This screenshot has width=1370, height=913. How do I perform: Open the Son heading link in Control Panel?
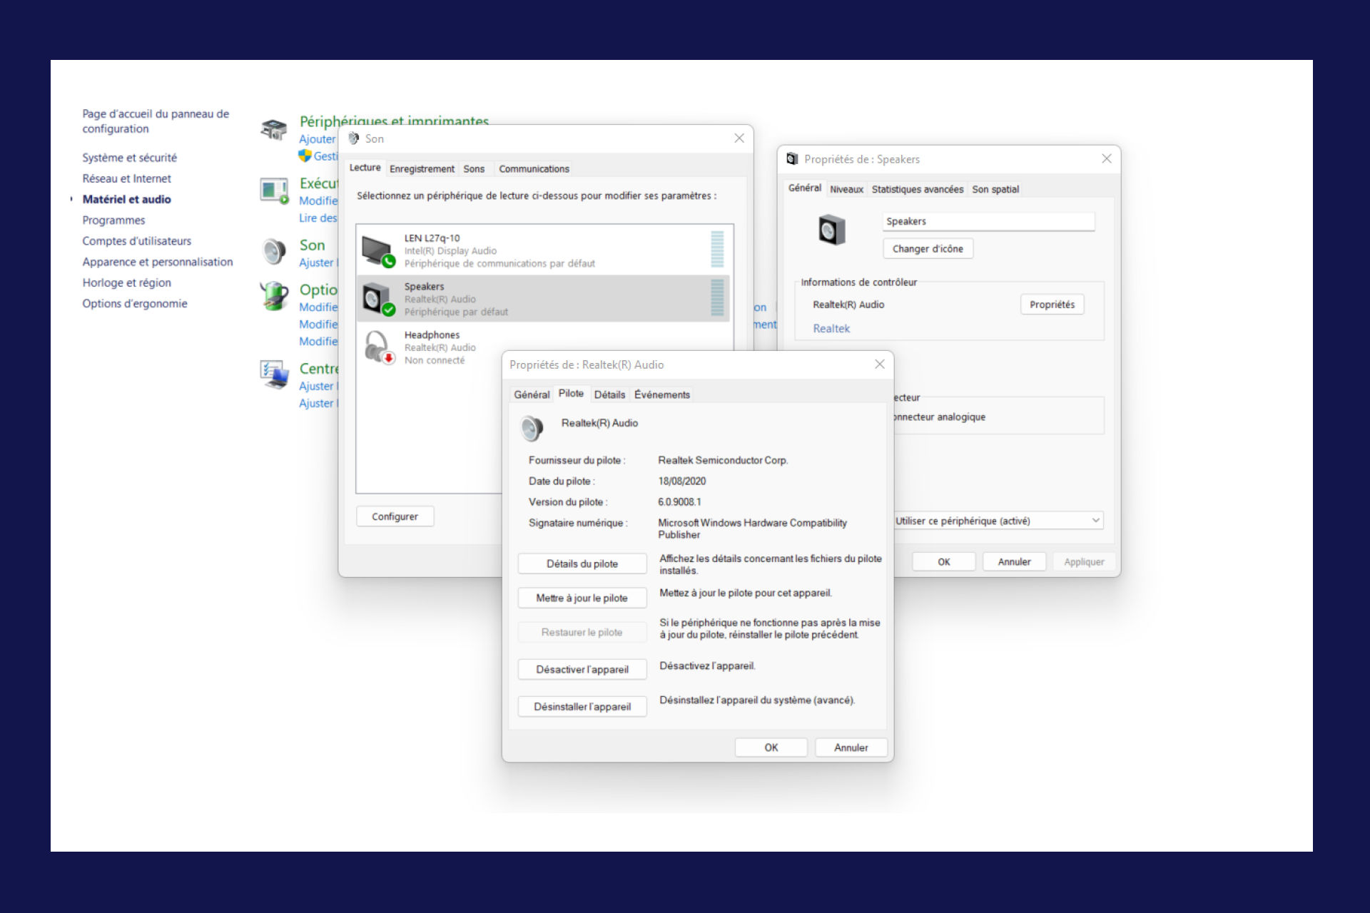coord(312,245)
